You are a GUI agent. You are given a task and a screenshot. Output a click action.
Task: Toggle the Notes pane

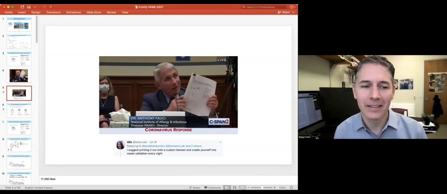[x=194, y=188]
